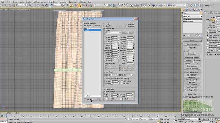Toggle Progress checkbox next to Simulate
The width and height of the screenshot is (220, 123).
tap(194, 61)
